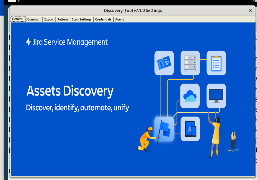This screenshot has width=257, height=180.
Task: Click the blue cloud icon
Action: tap(190, 96)
